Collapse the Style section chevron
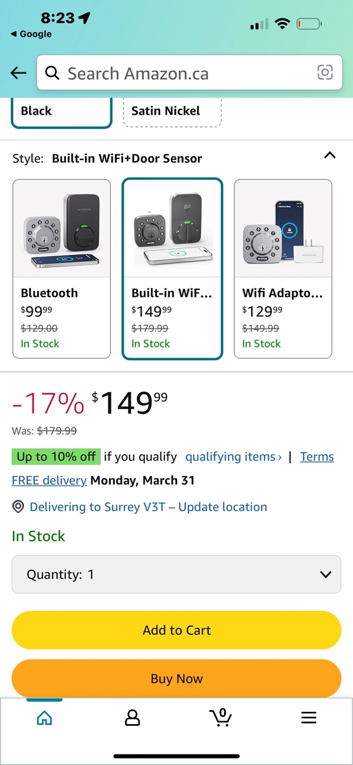 [x=330, y=156]
